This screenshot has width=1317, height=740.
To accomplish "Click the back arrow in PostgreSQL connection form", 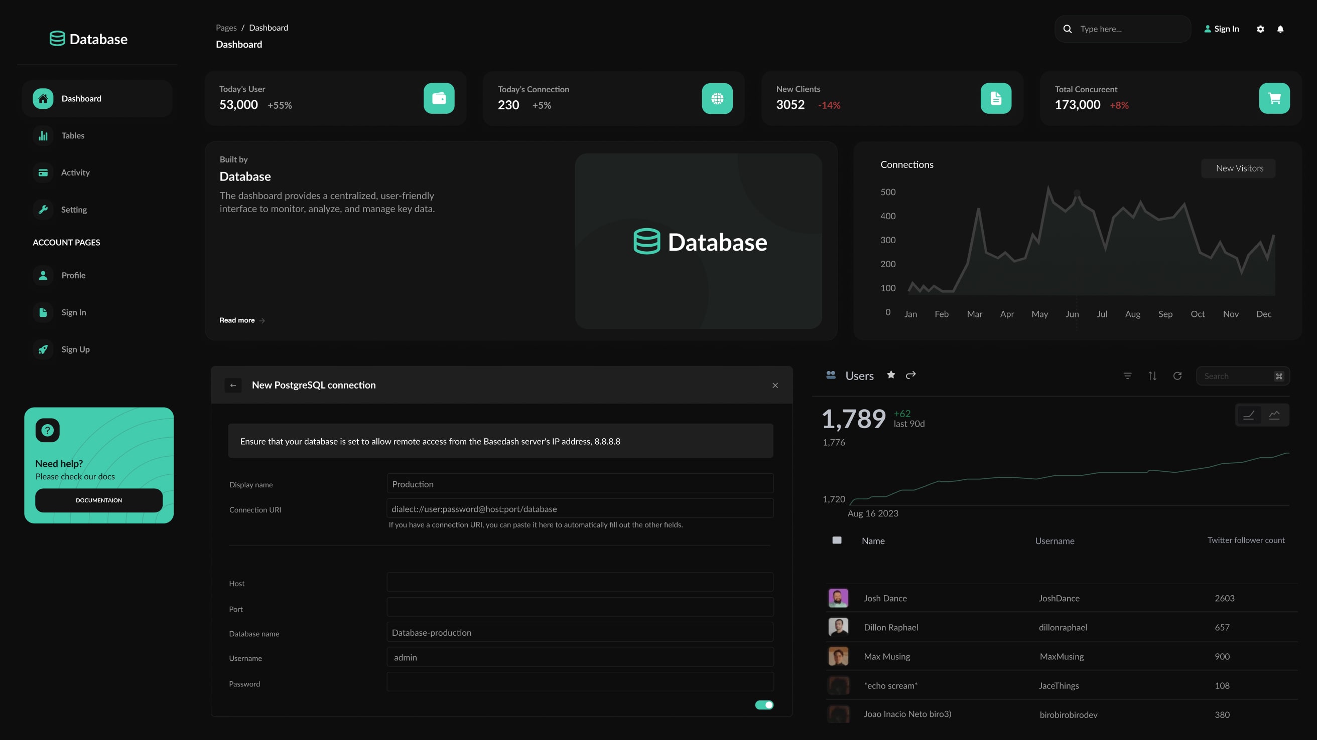I will [233, 385].
